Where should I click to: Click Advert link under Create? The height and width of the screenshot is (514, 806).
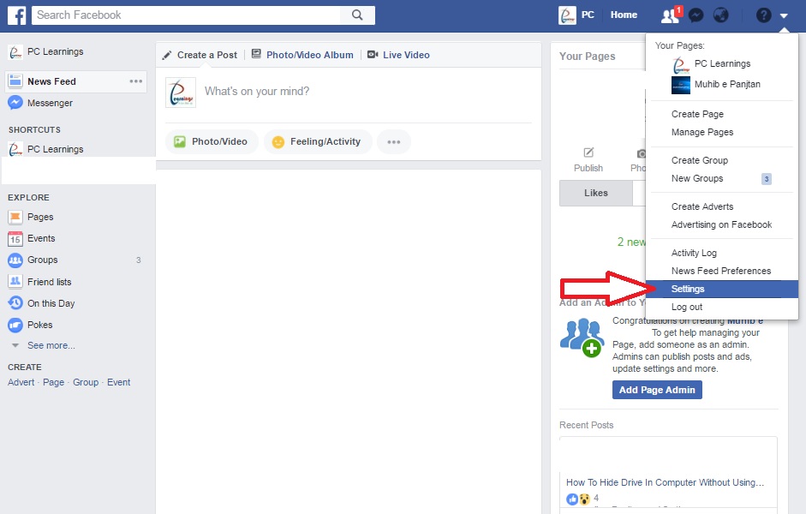(x=21, y=382)
